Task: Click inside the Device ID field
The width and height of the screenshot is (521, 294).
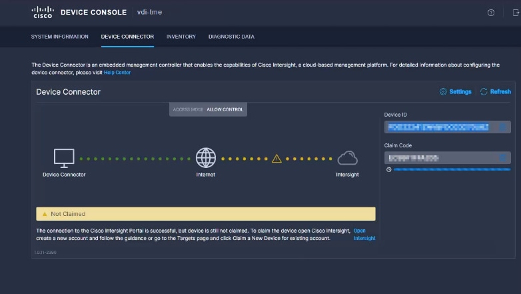Action: (x=447, y=127)
